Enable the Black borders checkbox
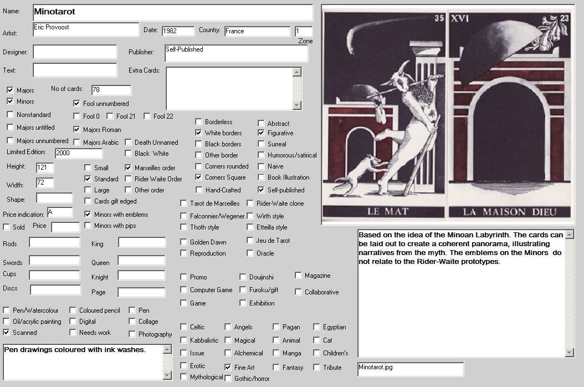The height and width of the screenshot is (387, 584). tap(199, 144)
